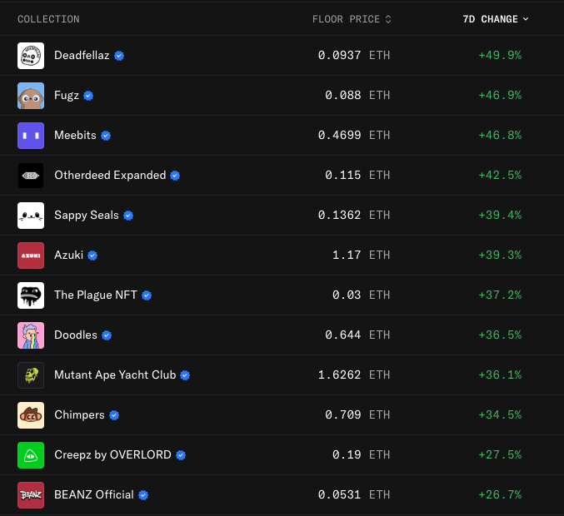This screenshot has width=564, height=516.
Task: Select the 0.709 ETH floor price
Action: [357, 415]
